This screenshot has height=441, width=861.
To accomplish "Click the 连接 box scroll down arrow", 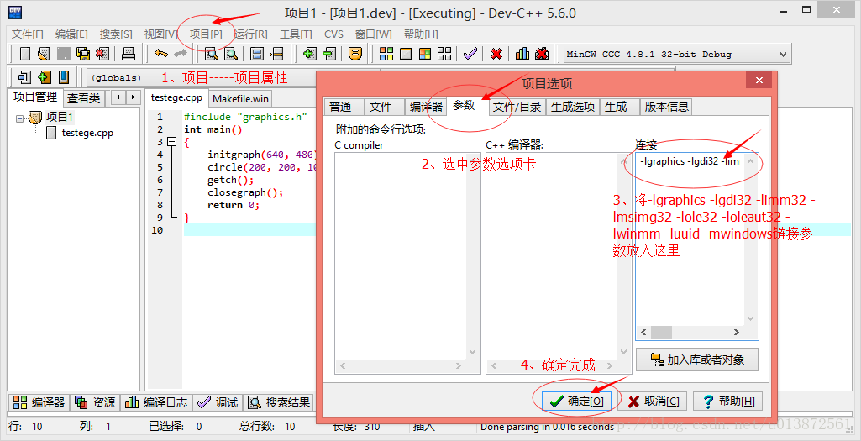I will point(751,318).
